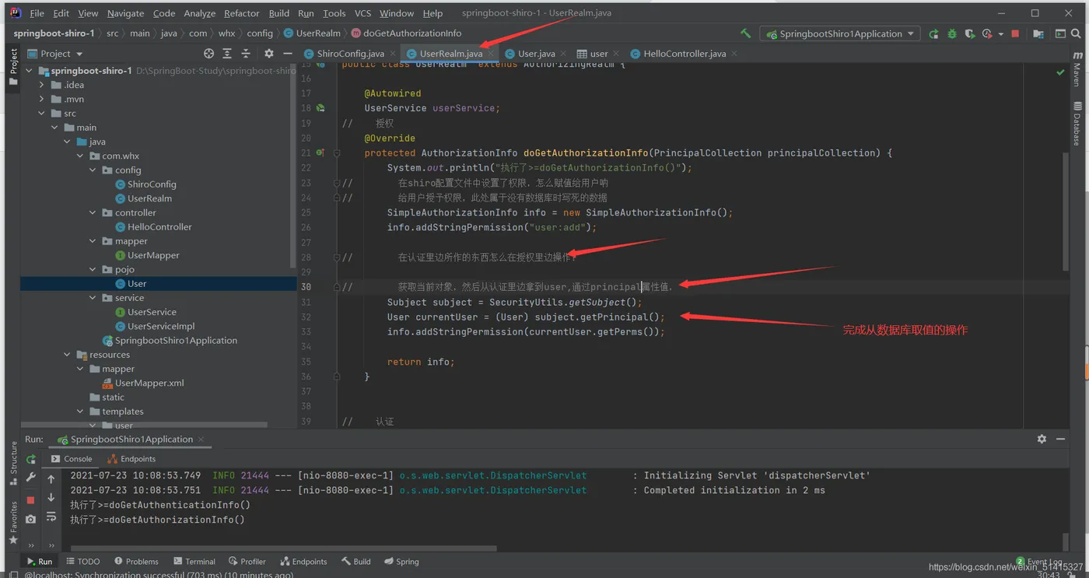Fold the method at line 21

coord(337,153)
